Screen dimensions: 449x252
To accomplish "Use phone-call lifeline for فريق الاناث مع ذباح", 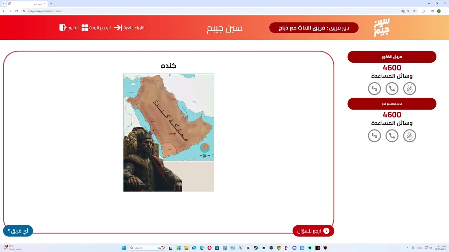I will click(x=392, y=135).
